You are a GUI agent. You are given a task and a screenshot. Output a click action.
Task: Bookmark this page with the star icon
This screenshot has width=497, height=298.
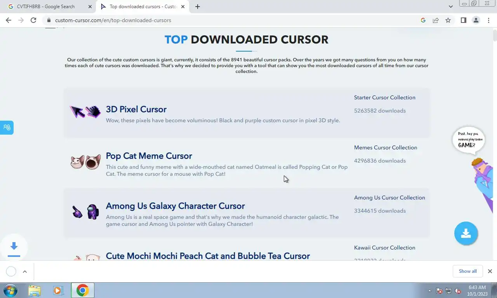pos(448,20)
